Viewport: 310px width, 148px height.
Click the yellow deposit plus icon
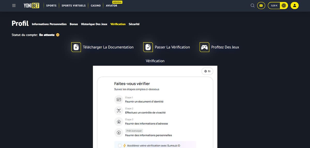click(284, 5)
